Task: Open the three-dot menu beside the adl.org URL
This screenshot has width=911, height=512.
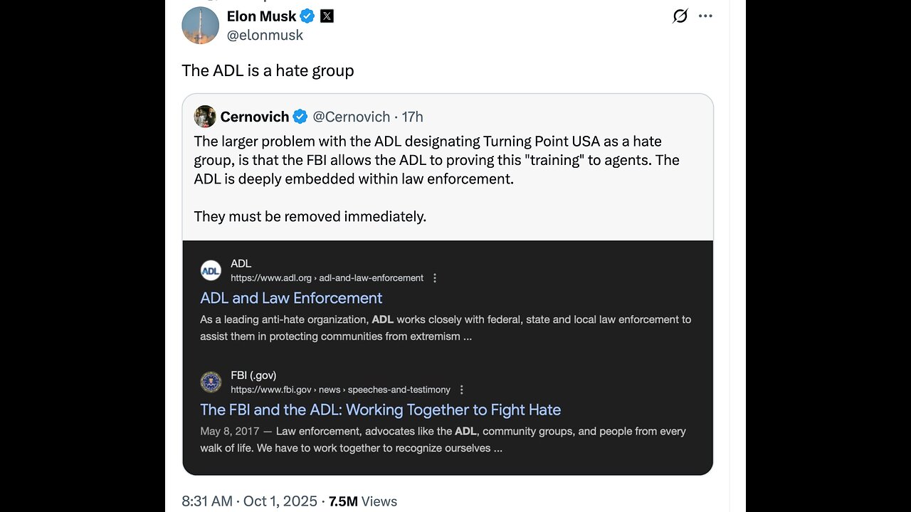Action: click(435, 278)
